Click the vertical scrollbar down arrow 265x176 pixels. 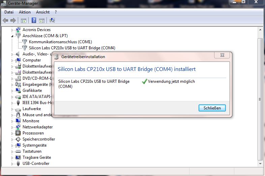260,164
